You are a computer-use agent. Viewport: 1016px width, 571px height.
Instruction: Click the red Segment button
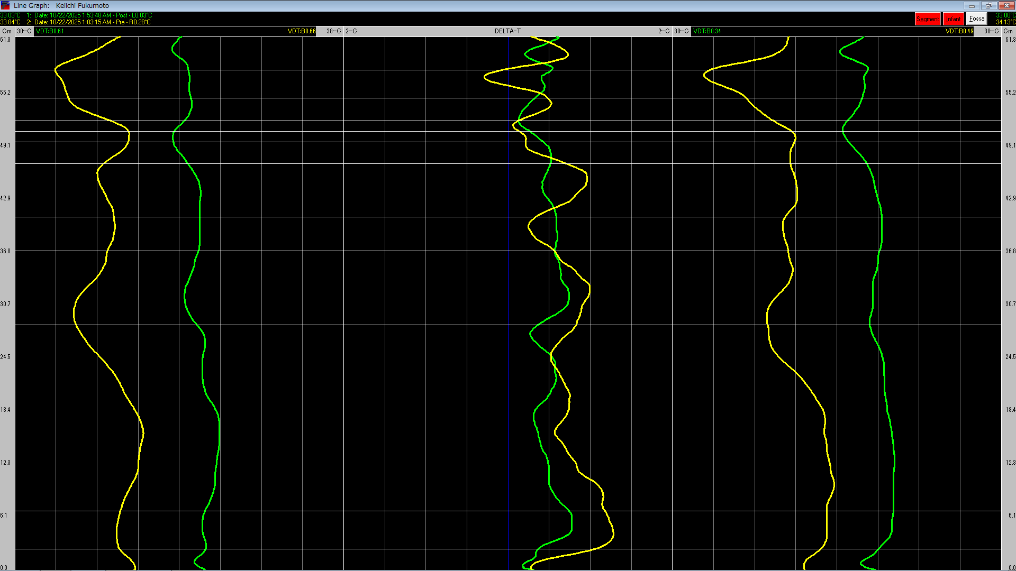click(x=928, y=19)
